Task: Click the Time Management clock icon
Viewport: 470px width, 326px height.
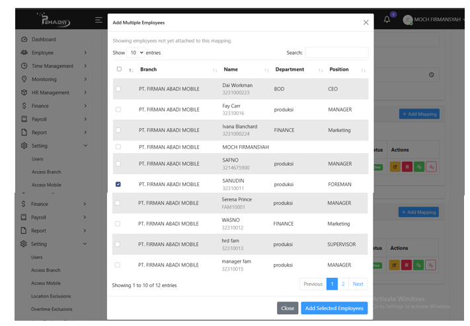Action: (x=24, y=66)
